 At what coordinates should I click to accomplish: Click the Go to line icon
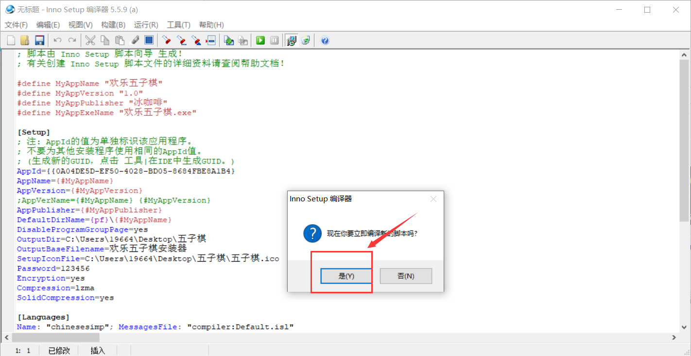[x=211, y=40]
